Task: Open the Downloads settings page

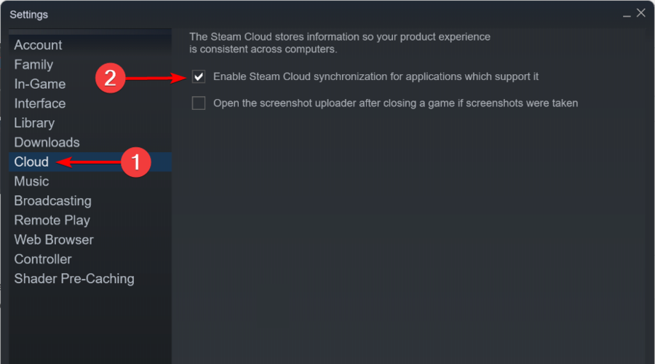Action: pos(47,143)
